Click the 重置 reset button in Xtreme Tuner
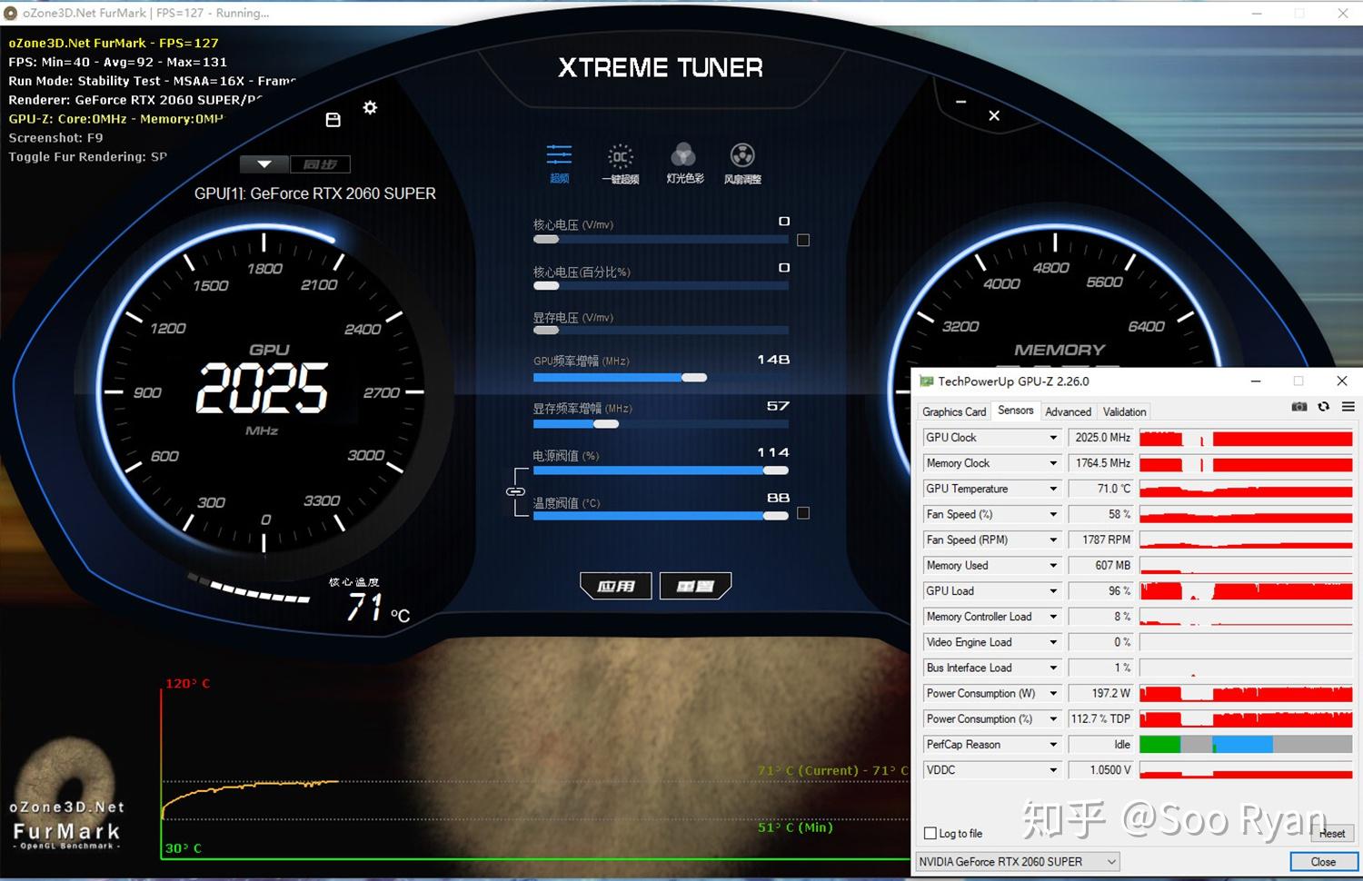 [x=695, y=587]
